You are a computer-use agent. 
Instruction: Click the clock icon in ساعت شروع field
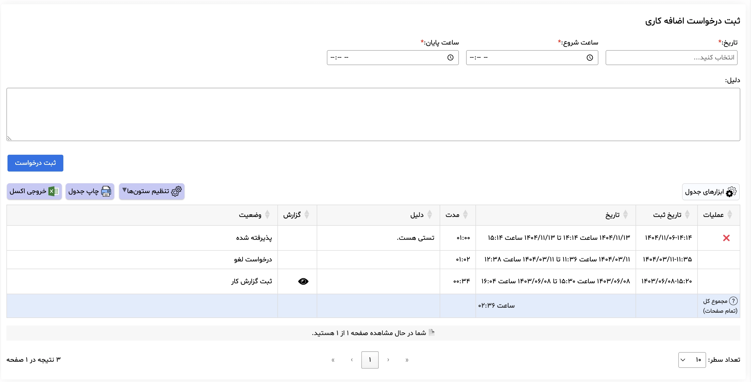click(x=590, y=57)
